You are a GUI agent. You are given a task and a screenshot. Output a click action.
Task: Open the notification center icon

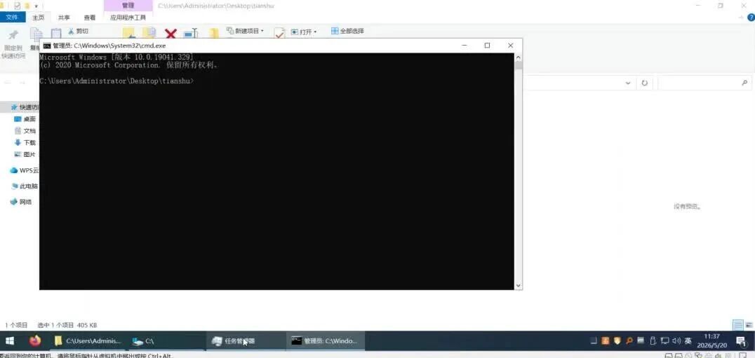click(x=741, y=341)
